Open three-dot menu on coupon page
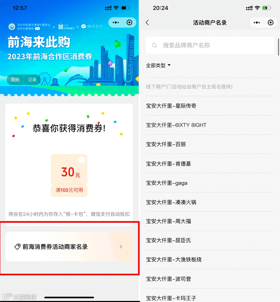The image size is (280, 302). click(115, 22)
